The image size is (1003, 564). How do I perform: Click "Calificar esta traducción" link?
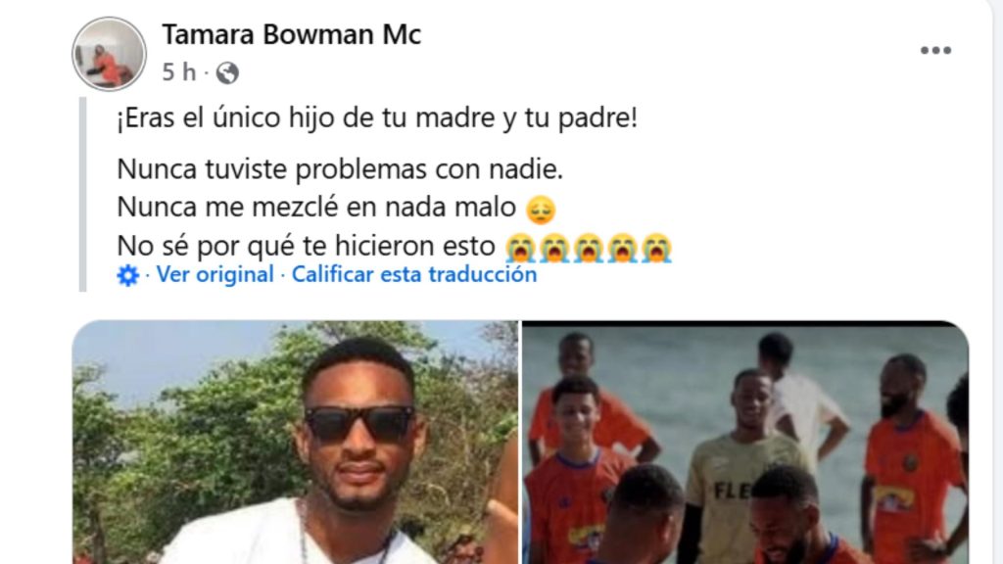414,274
